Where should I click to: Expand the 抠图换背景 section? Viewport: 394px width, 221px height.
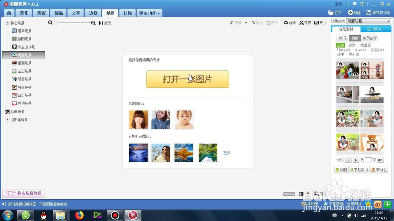pyautogui.click(x=7, y=120)
